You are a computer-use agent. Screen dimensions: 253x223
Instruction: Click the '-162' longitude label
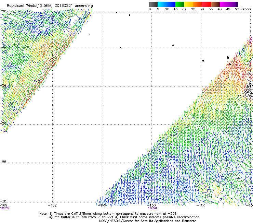pyautogui.click(x=52, y=205)
